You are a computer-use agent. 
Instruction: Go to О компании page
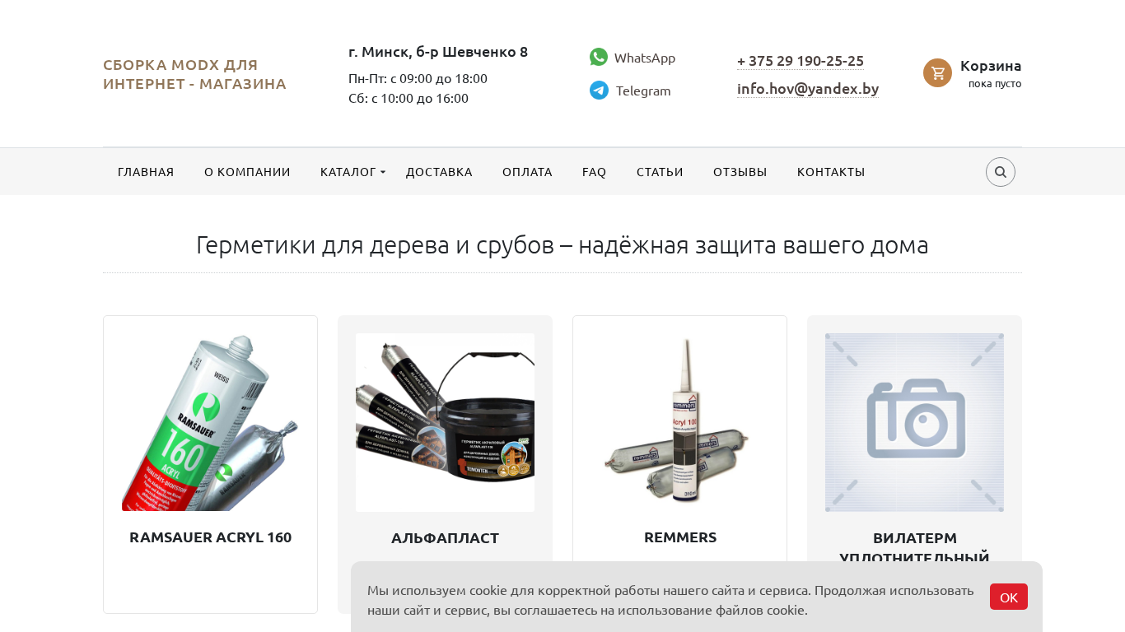(247, 172)
